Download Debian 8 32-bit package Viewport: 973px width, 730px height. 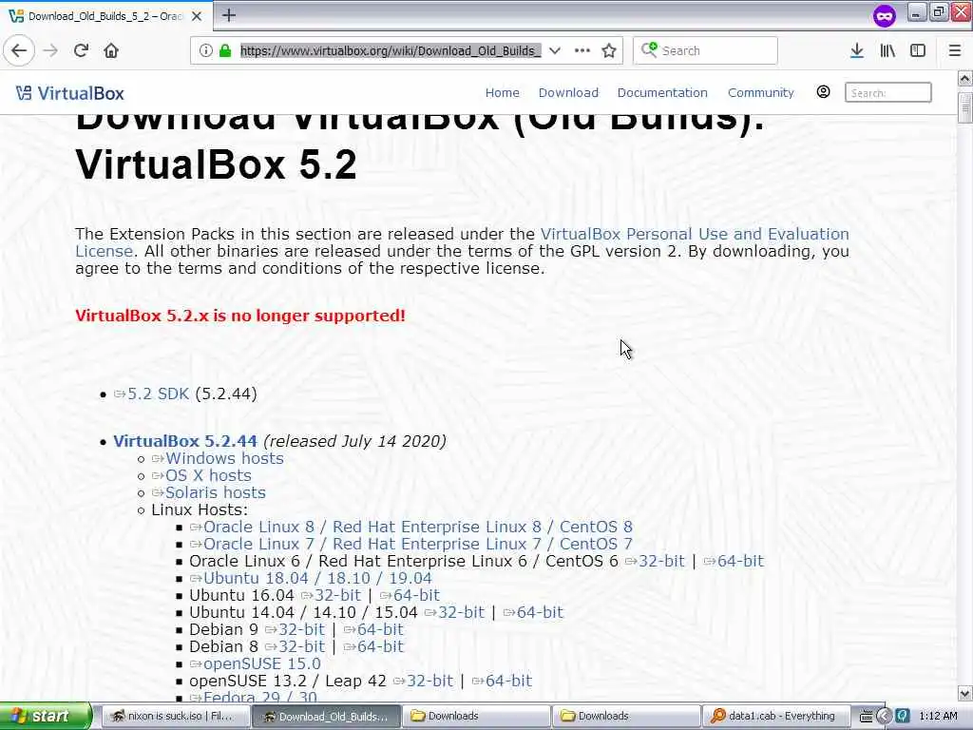pyautogui.click(x=295, y=646)
